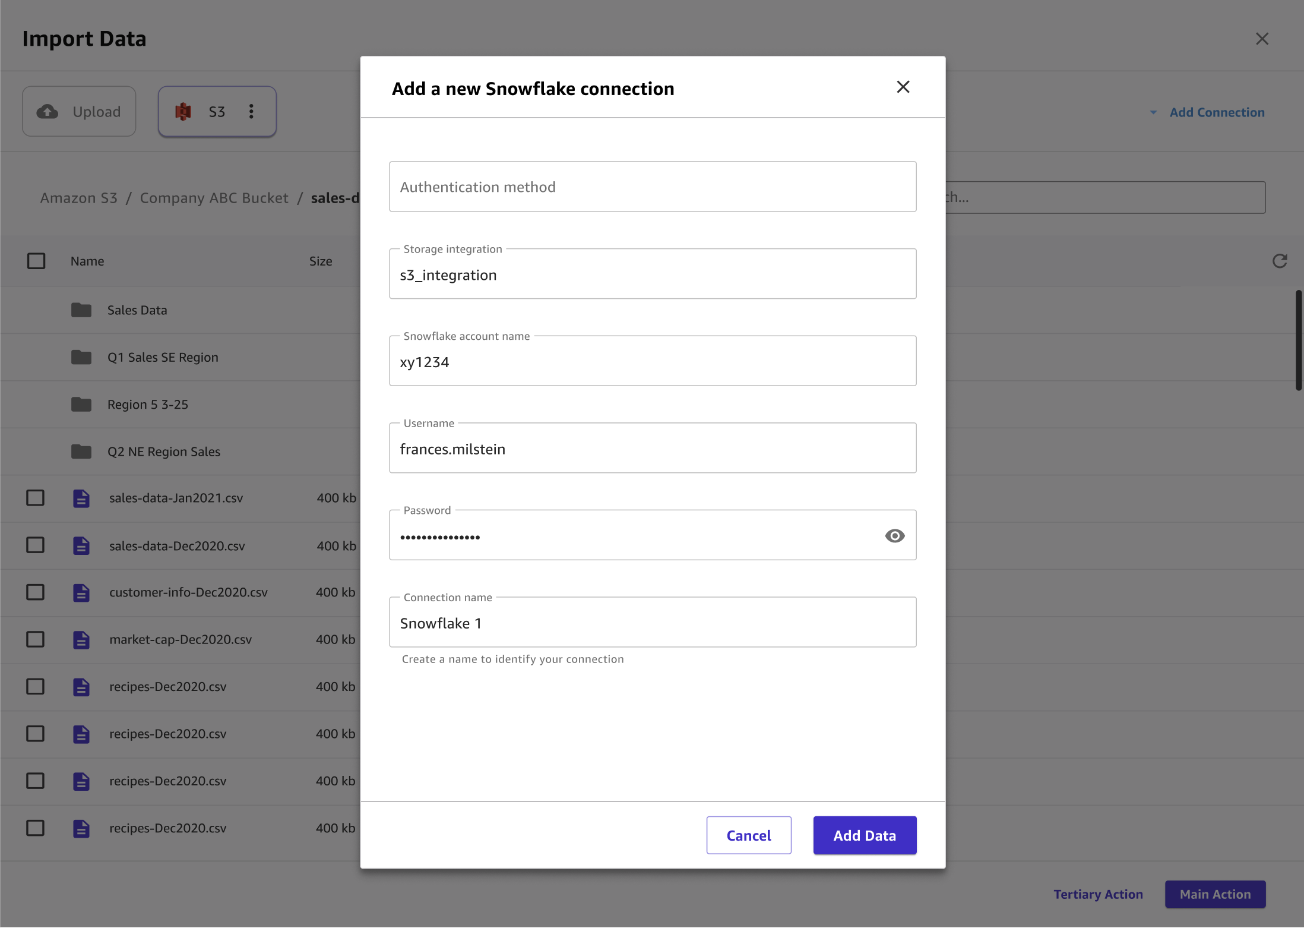This screenshot has width=1304, height=928.
Task: Select the Authentication method dropdown
Action: tap(653, 186)
